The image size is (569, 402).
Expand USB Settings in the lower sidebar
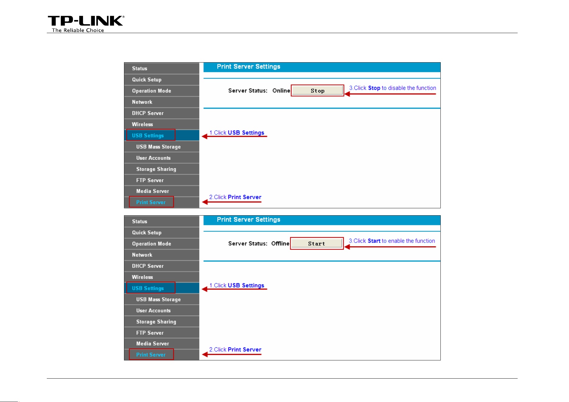pyautogui.click(x=162, y=288)
